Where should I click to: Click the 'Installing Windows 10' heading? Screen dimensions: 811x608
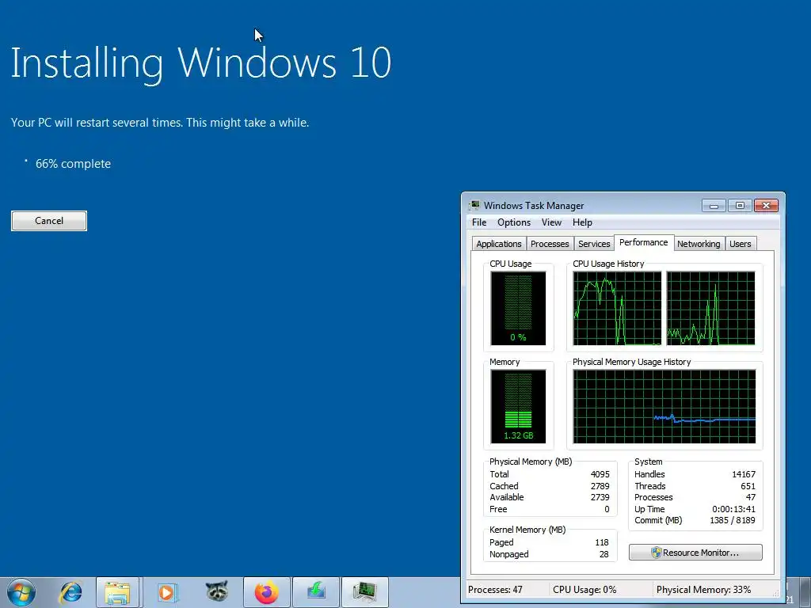200,63
